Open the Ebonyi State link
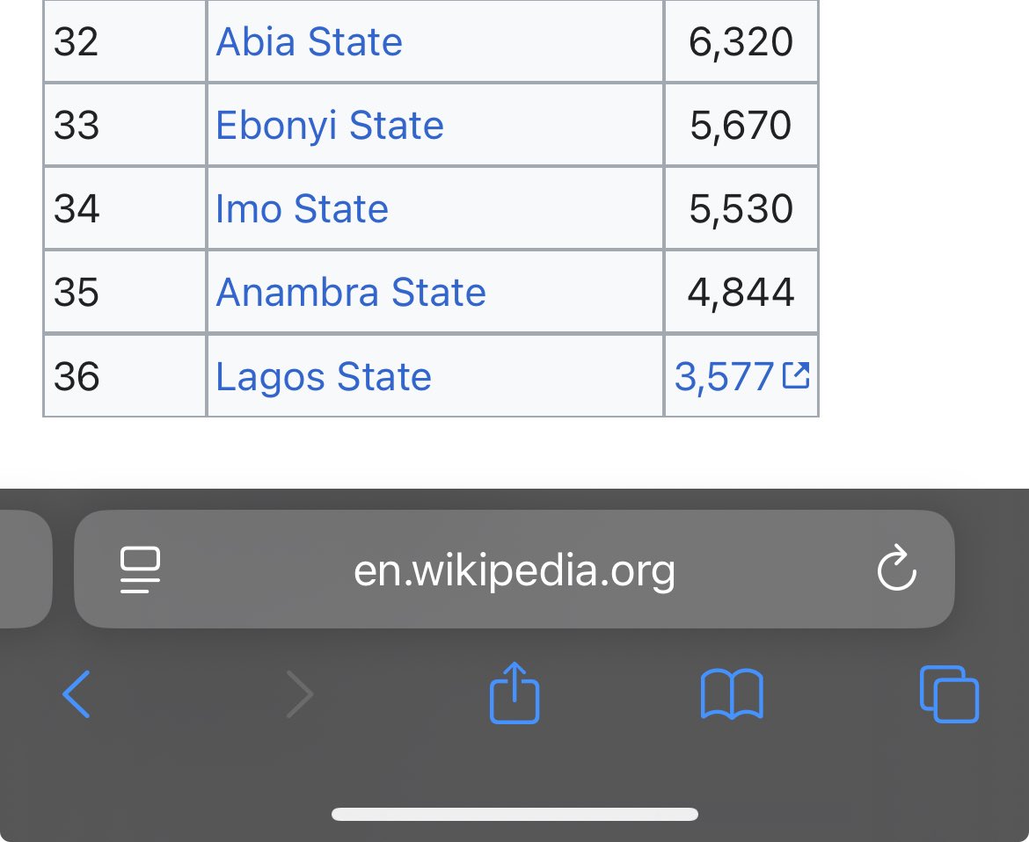The height and width of the screenshot is (842, 1029). (330, 125)
